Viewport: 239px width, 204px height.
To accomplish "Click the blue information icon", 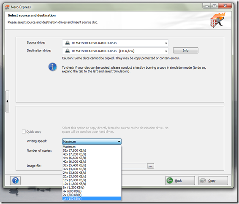I will tap(53, 67).
